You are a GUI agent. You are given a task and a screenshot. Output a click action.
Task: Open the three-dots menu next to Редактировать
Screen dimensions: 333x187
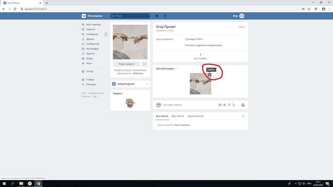[144, 64]
